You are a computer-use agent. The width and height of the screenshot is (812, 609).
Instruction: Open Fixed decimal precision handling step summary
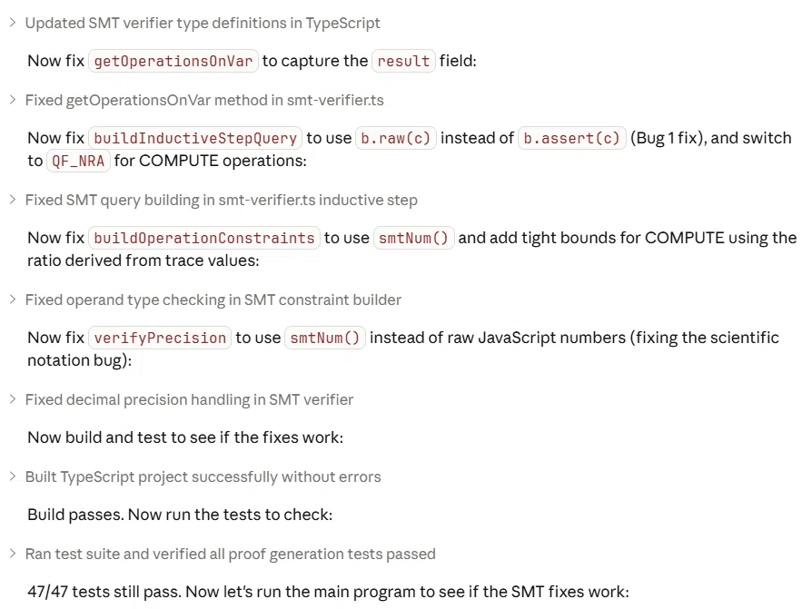click(x=189, y=400)
